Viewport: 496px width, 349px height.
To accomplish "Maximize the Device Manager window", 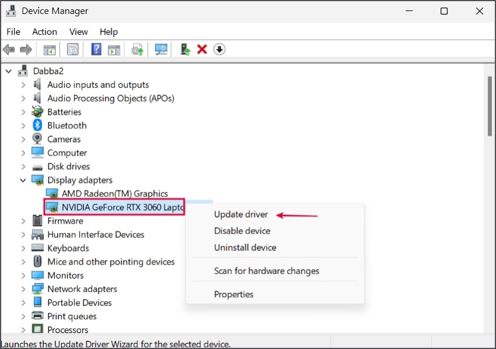I will pos(444,11).
